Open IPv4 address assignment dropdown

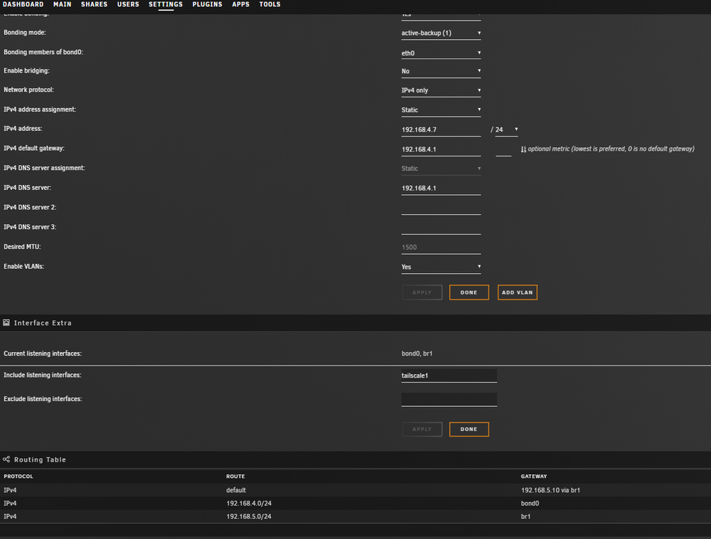[441, 110]
